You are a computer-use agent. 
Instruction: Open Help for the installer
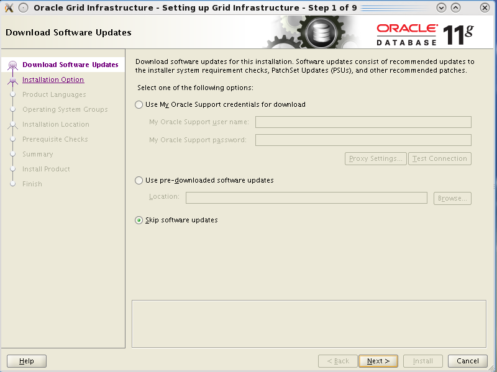(27, 361)
